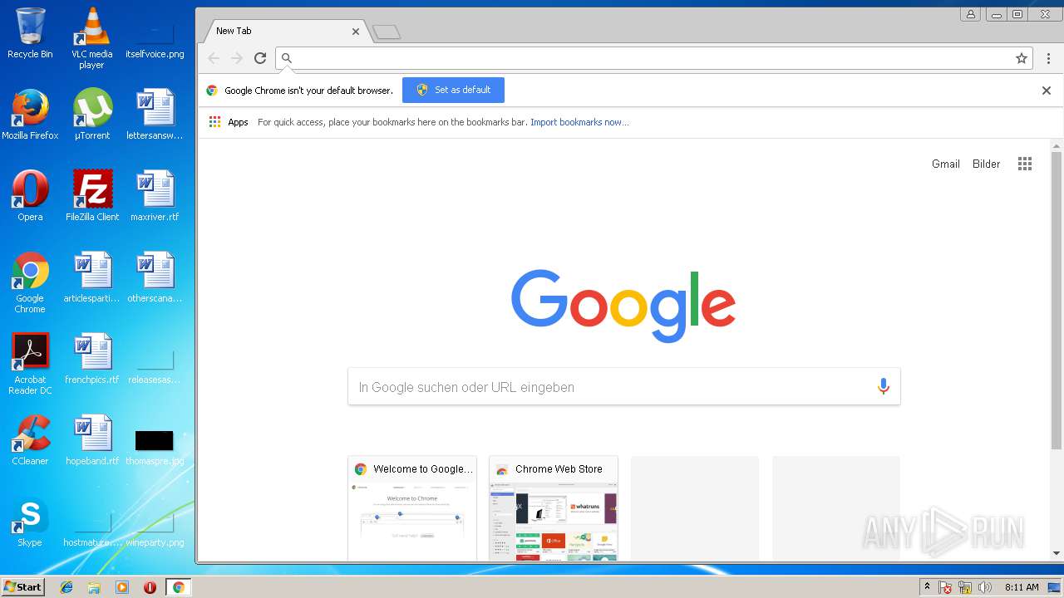Select the wineparty.png file icon
The width and height of the screenshot is (1064, 598).
(x=155, y=528)
